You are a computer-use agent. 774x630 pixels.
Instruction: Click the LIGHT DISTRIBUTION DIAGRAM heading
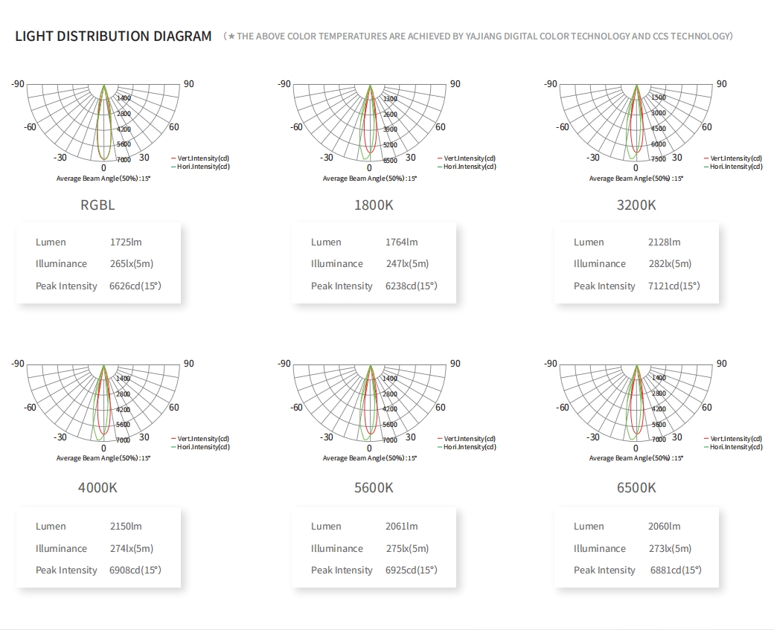[x=113, y=36]
